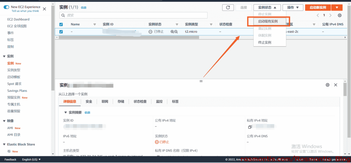Choose 启动现有实例 from the menu
The height and width of the screenshot is (163, 351).
pyautogui.click(x=268, y=21)
